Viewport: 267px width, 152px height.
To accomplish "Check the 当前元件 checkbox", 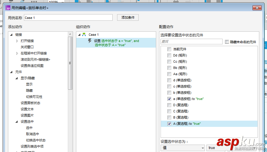I will pos(169,49).
